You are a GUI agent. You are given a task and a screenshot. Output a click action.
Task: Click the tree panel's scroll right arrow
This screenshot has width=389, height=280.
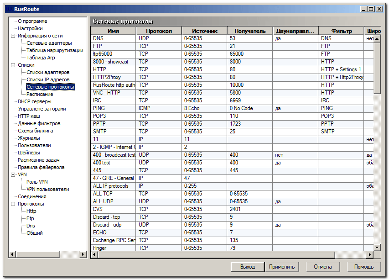83,254
